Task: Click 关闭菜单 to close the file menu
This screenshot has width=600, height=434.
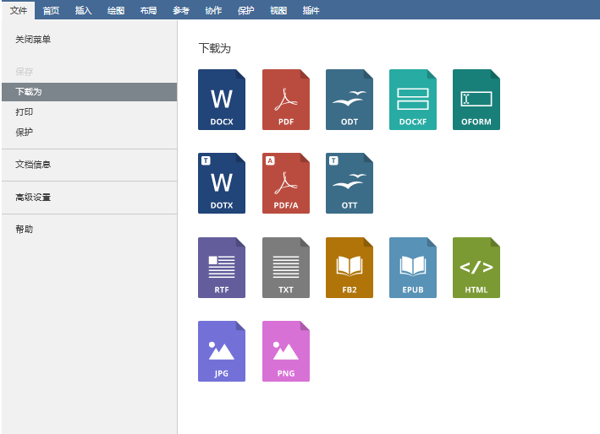Action: (x=89, y=40)
